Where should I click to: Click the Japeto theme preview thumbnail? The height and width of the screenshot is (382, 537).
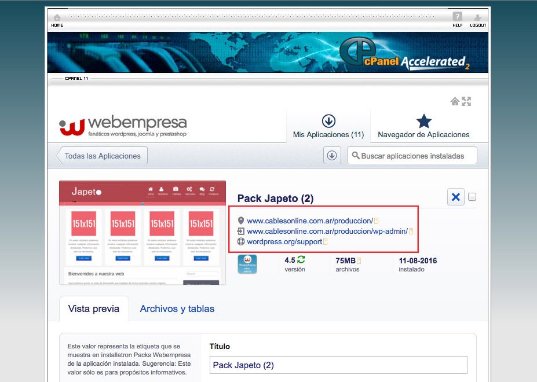(x=143, y=233)
